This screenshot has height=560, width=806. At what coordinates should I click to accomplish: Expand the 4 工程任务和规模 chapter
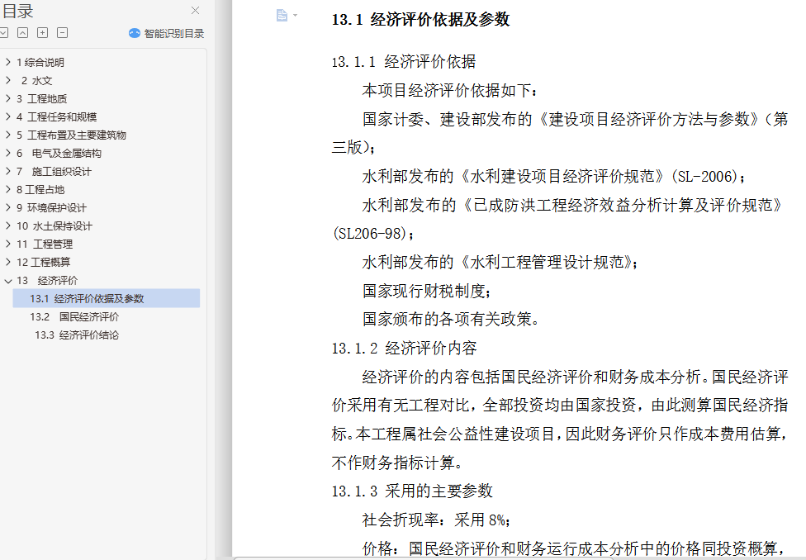(7, 116)
